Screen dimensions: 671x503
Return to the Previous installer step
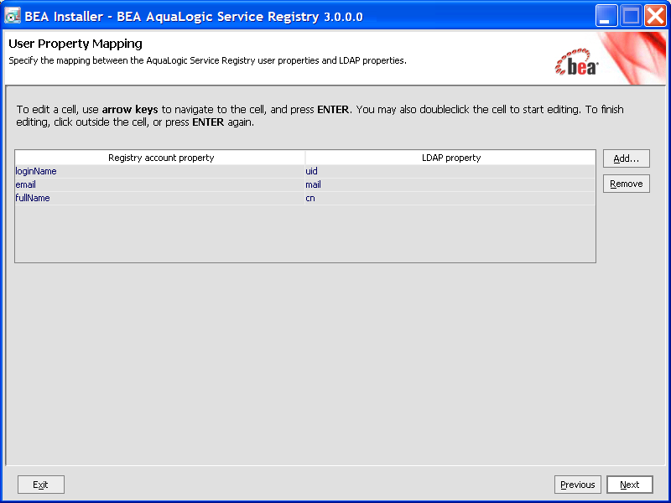coord(577,485)
